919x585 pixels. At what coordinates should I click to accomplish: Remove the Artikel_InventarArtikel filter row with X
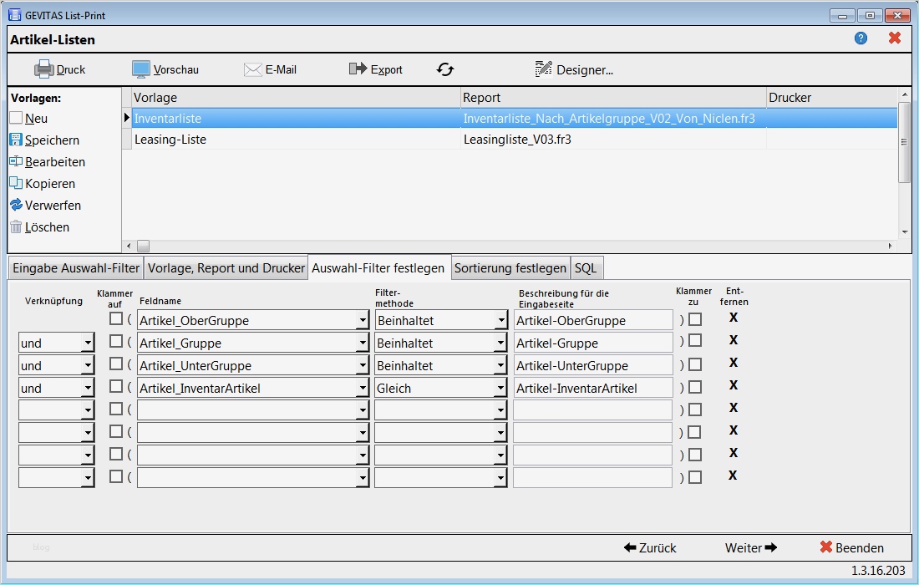click(734, 385)
